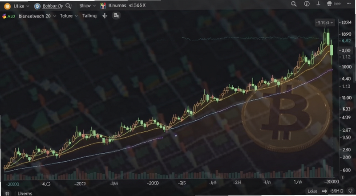Image resolution: width=356 pixels, height=196 pixels.
Task: Click the round chart-type icon button
Action: click(x=116, y=16)
